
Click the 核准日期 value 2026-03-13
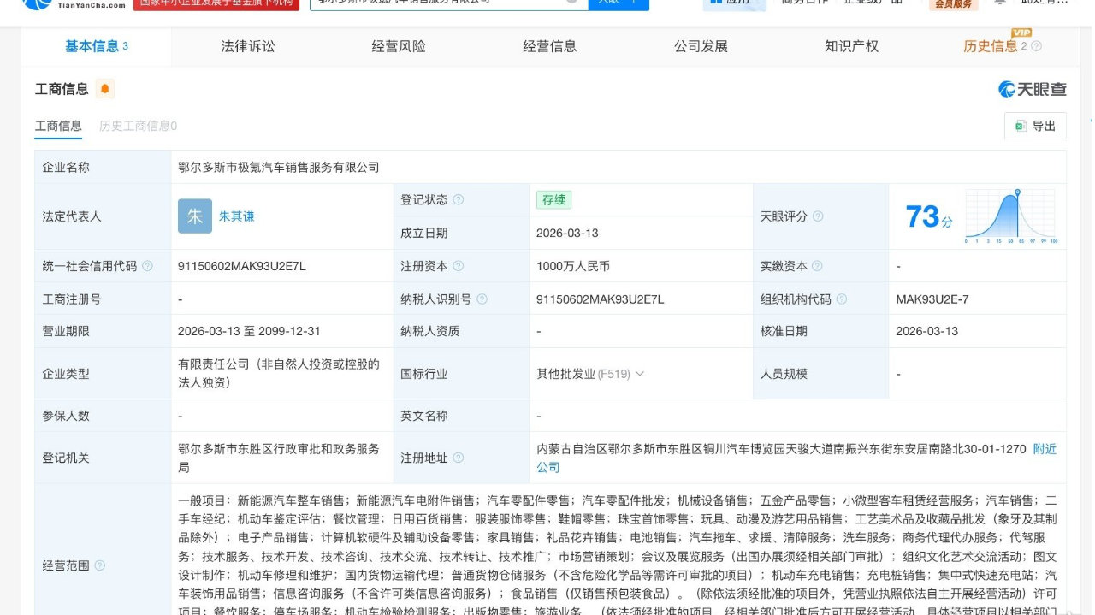927,331
